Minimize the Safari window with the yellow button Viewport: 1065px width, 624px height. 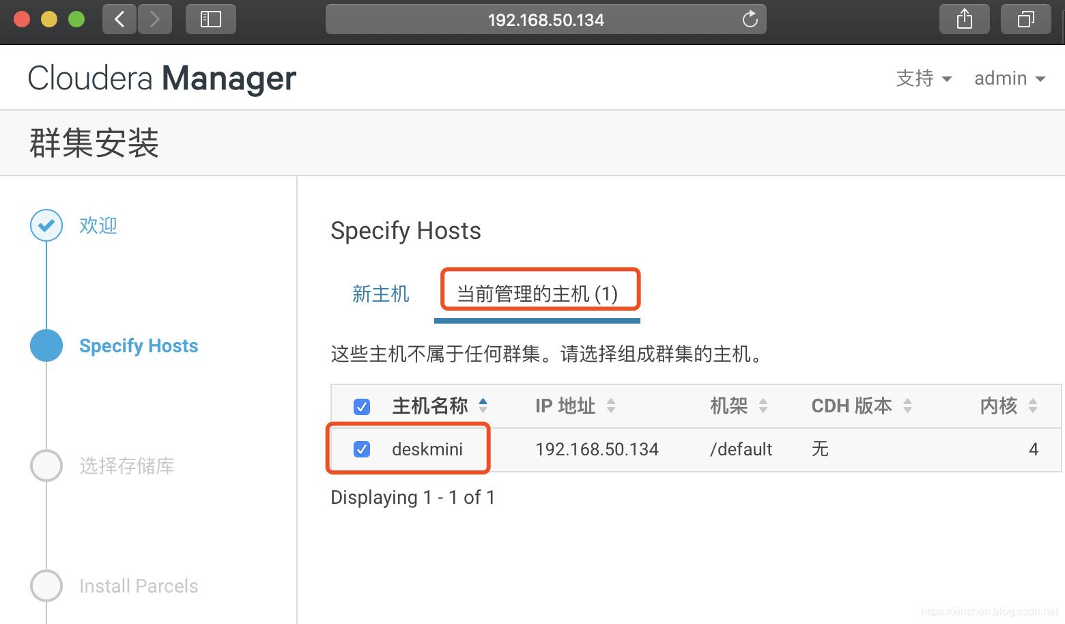pyautogui.click(x=49, y=19)
